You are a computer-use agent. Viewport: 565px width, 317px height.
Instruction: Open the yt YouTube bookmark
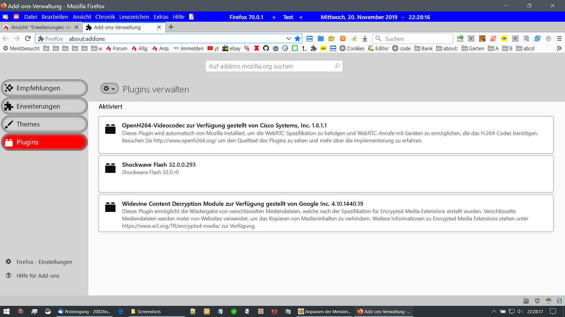point(213,48)
